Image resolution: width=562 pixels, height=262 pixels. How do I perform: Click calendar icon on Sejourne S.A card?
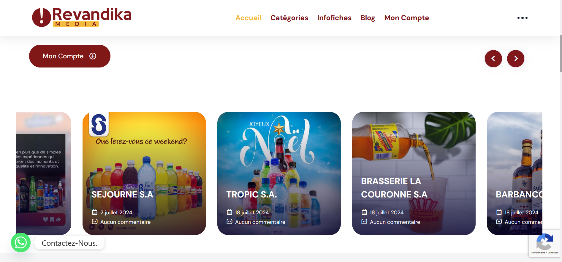95,212
